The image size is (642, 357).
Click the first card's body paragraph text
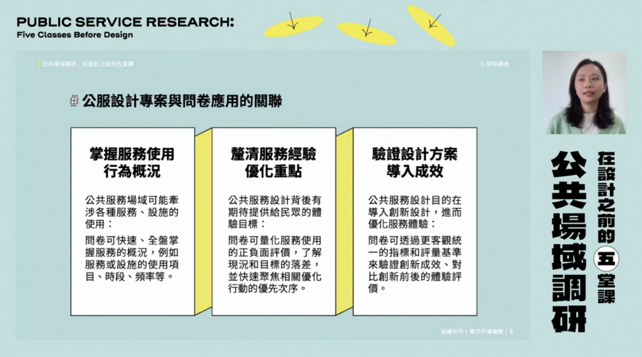(132, 238)
